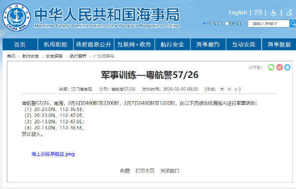Set font size to 大
The width and height of the screenshot is (296, 189).
coord(222,89)
